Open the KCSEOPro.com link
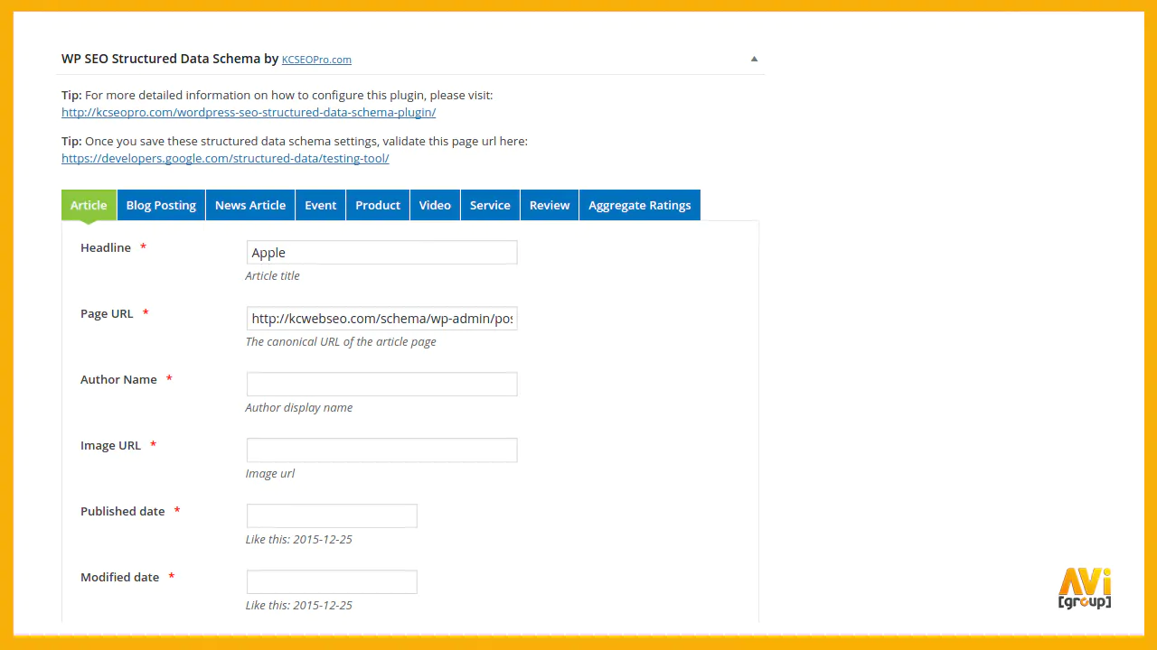The height and width of the screenshot is (650, 1157). pos(316,60)
